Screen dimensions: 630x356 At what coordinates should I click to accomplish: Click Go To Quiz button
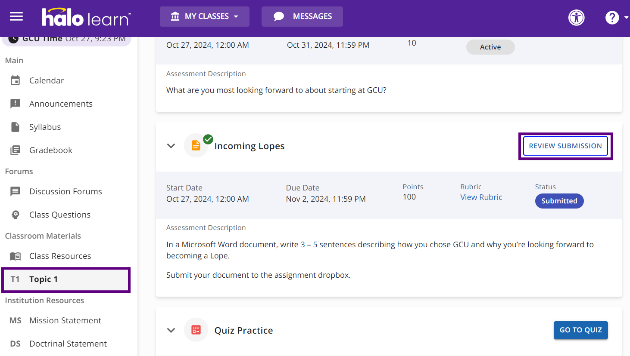click(581, 330)
